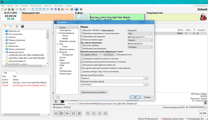Expand 'Этот компьютер' in folder tree
The height and width of the screenshot is (120, 208).
(x=4, y=34)
